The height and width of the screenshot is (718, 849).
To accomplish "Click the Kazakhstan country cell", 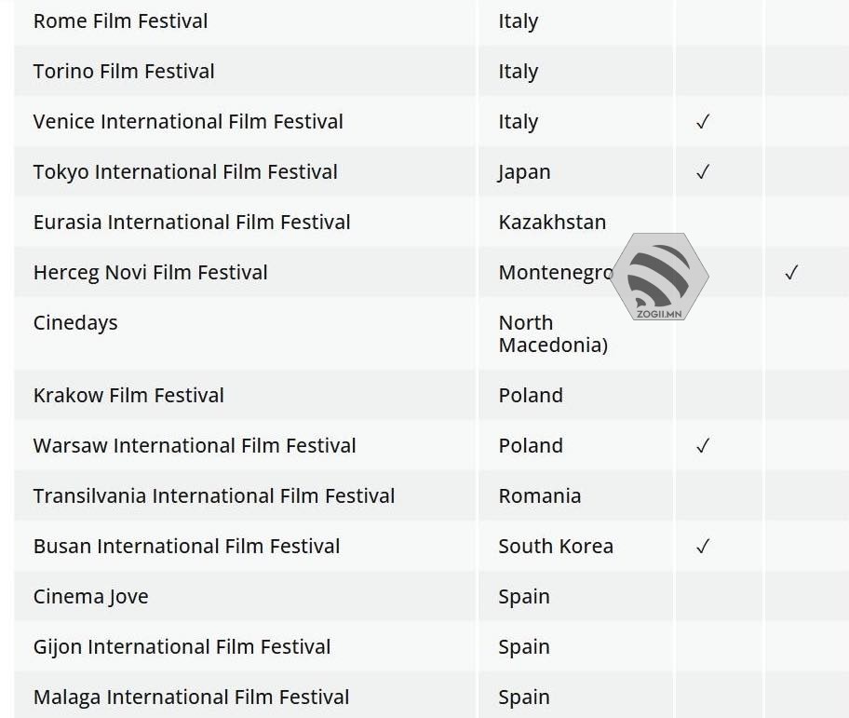I will 552,223.
